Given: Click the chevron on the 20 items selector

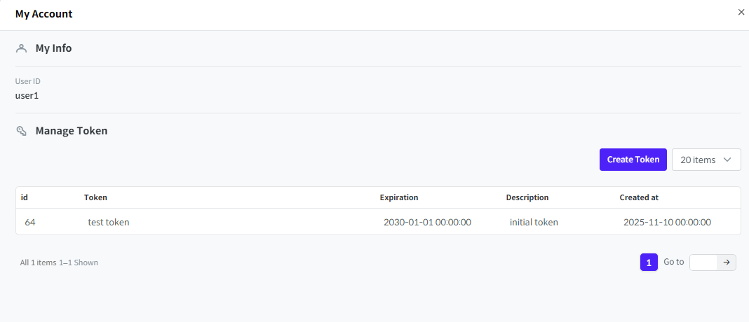Looking at the screenshot, I should coord(727,160).
